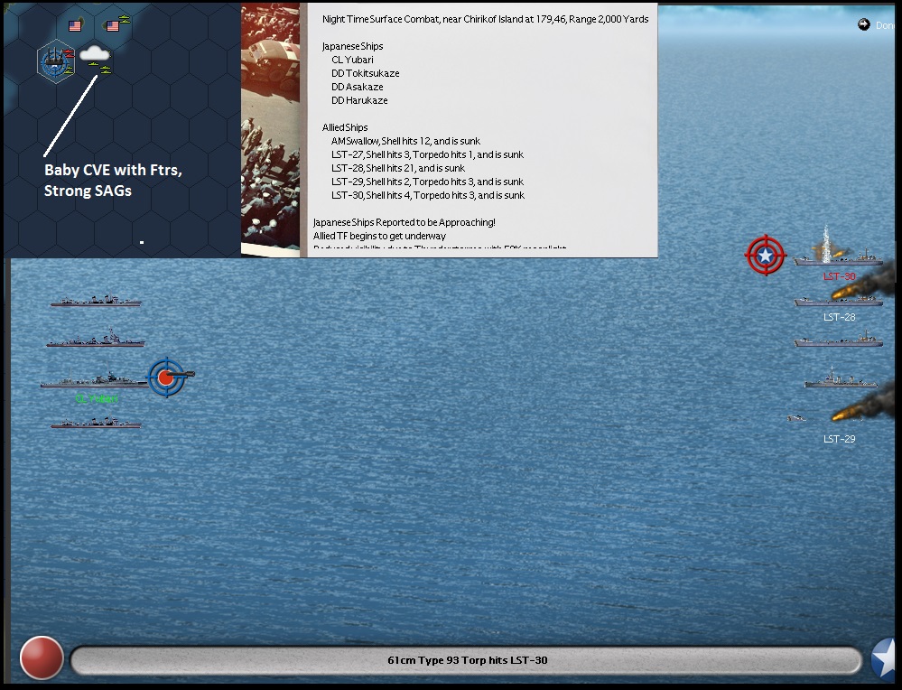Viewport: 902px width, 690px height.
Task: Click the right US flag on the minimap
Action: (x=113, y=26)
